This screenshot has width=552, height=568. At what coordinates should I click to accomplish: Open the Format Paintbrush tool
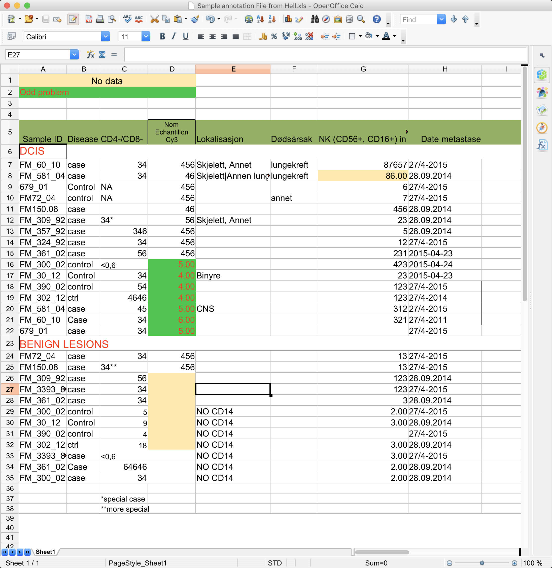[x=195, y=19]
